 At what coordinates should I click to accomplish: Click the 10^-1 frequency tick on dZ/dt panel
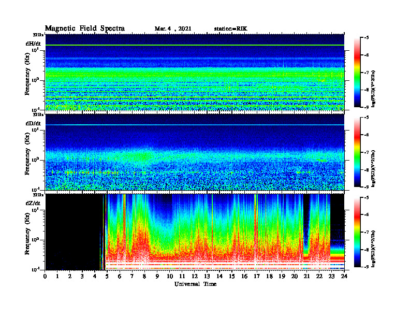(35, 269)
